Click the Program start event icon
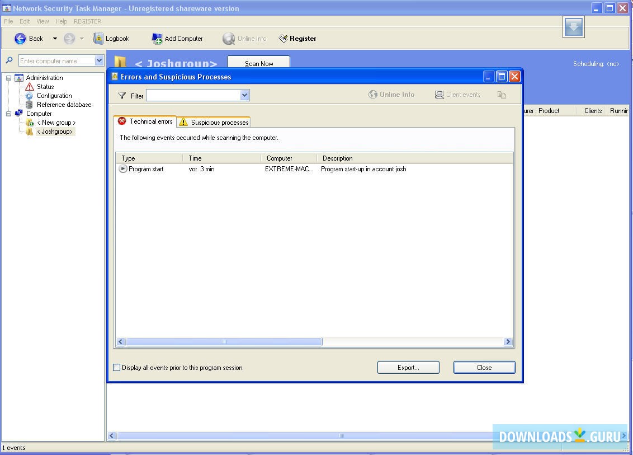This screenshot has width=633, height=455. [122, 169]
